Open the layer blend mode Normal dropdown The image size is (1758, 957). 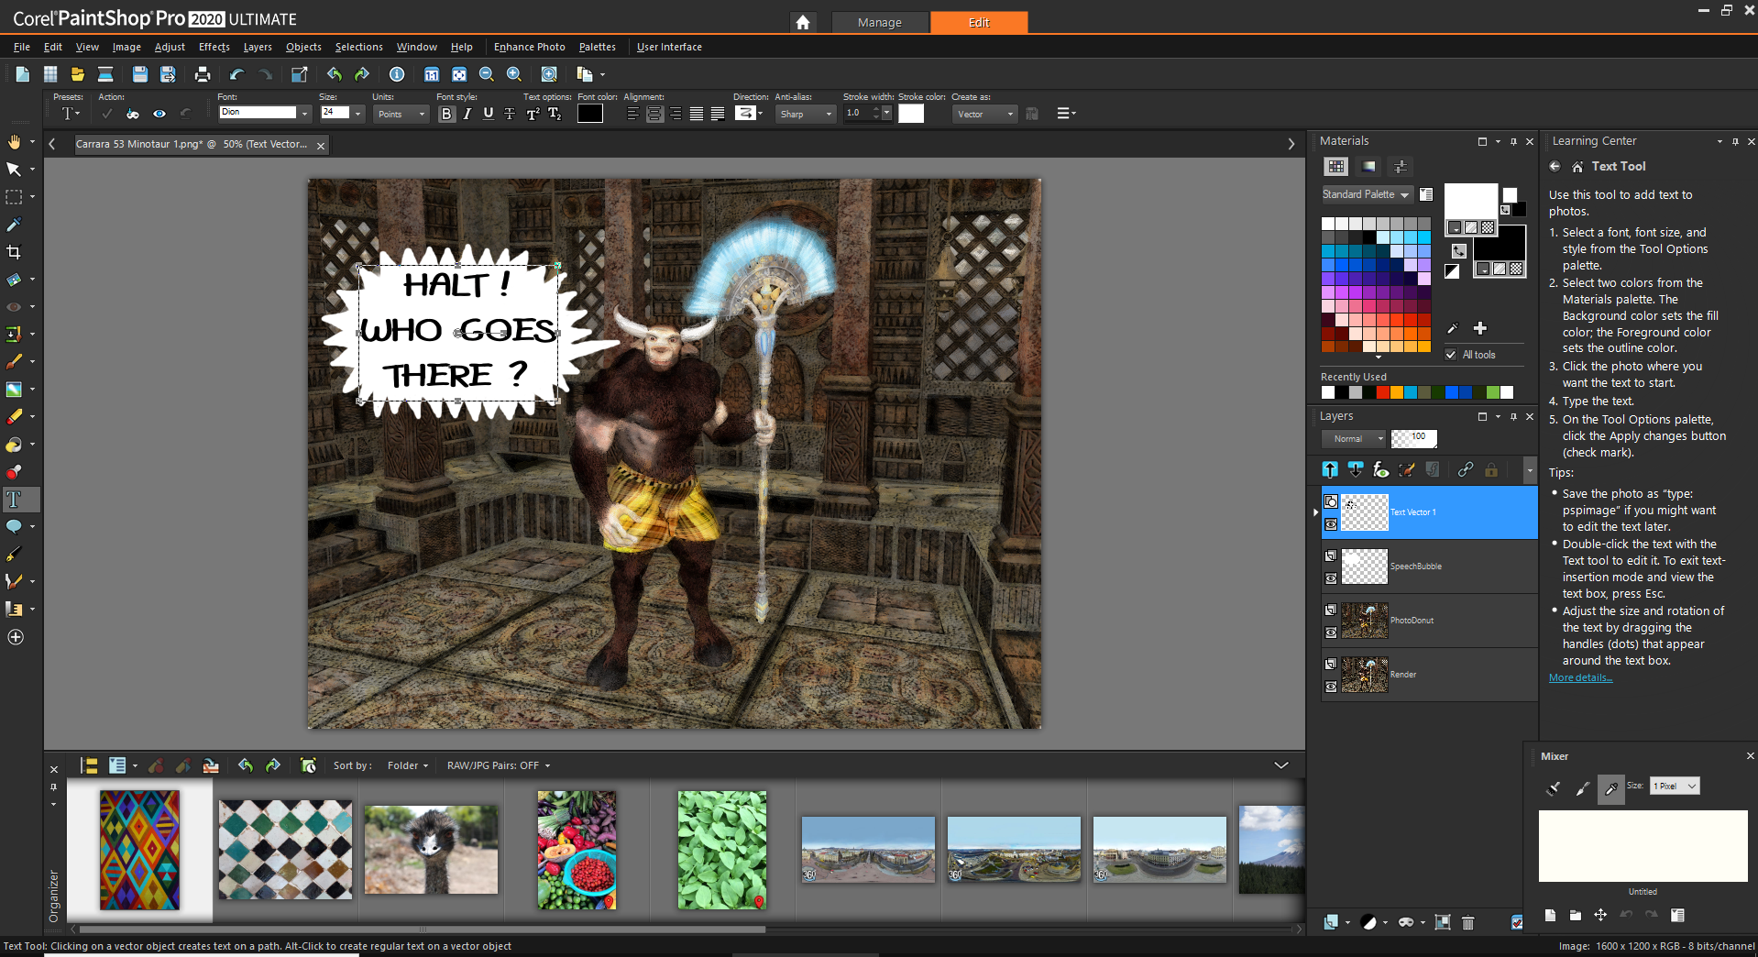(x=1355, y=439)
